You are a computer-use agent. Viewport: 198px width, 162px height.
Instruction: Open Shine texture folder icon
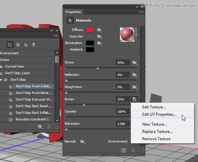coord(135,62)
